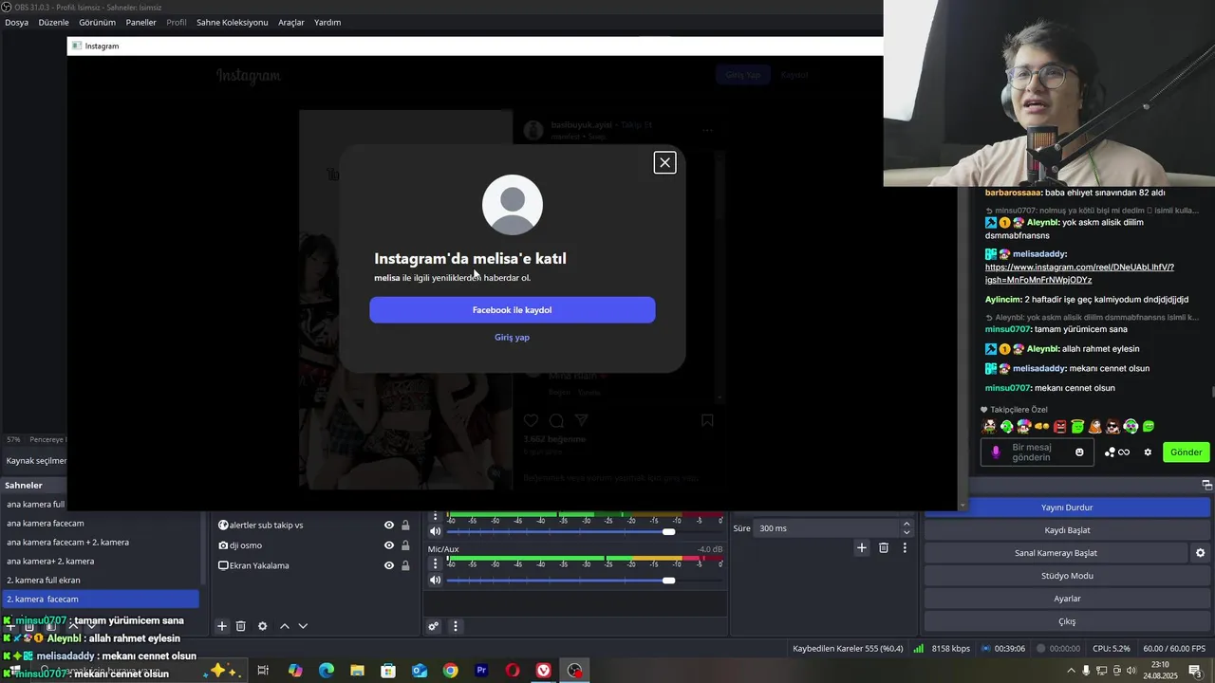Open Adobe Premiere Pro from taskbar
1215x683 pixels.
point(481,671)
